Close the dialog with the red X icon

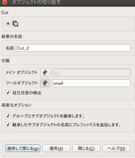click(x=5, y=2)
